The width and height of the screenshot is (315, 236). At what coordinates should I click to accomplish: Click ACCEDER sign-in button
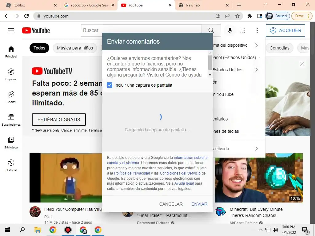coord(285,30)
